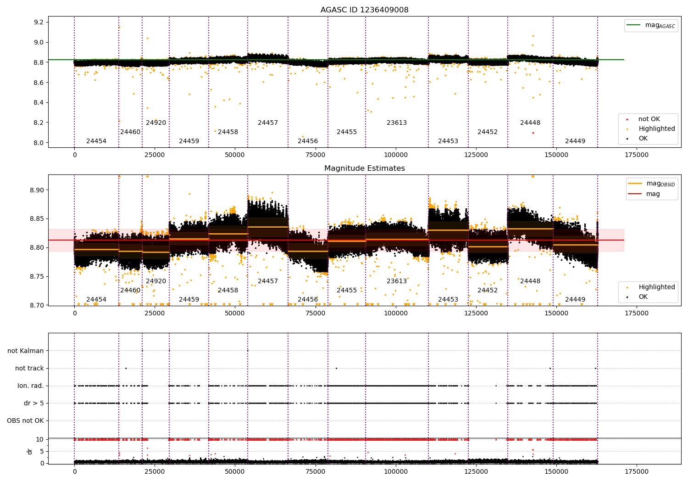Screen dimensions: 688x482
Task: Click obsid label 24453 in the Magnitude Estimates panel
Action: [x=448, y=300]
